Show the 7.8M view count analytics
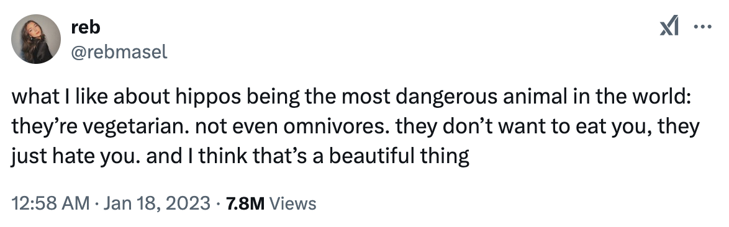The image size is (729, 227). click(x=245, y=203)
